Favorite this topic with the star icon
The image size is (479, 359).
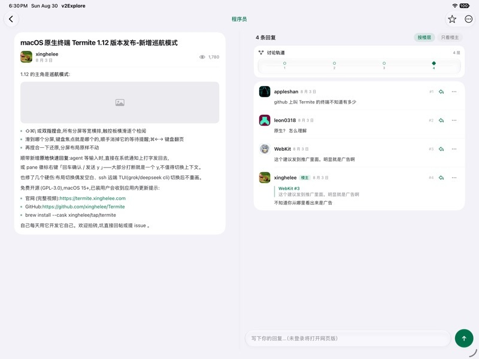452,19
